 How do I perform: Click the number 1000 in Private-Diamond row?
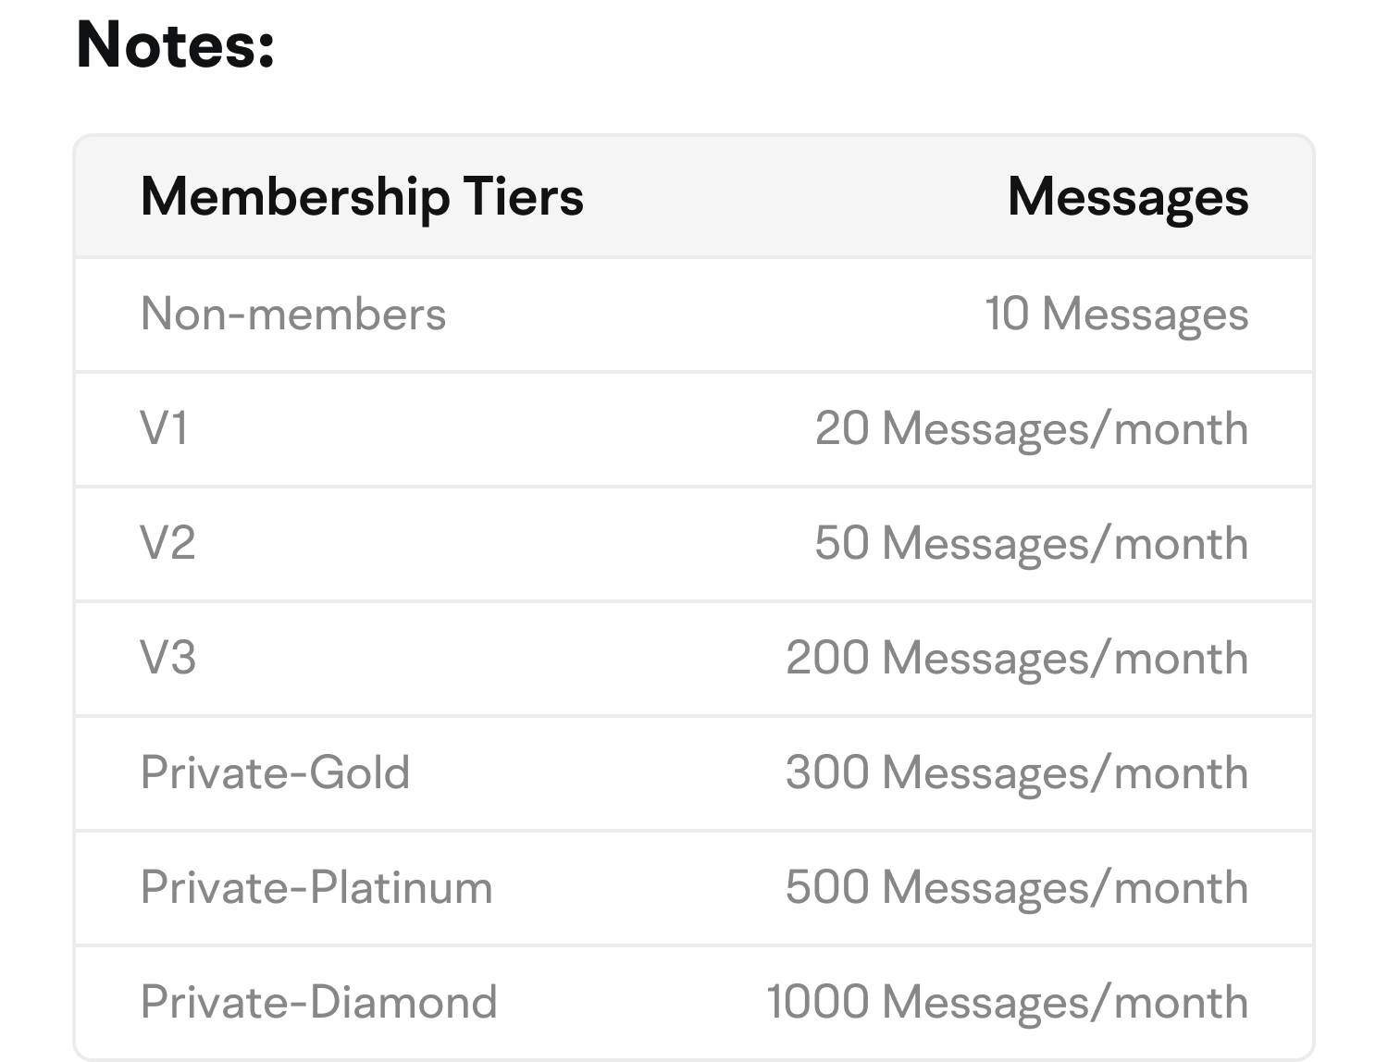(817, 1002)
